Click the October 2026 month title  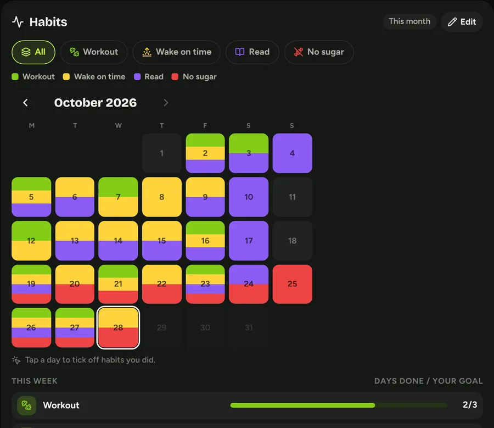(x=96, y=103)
